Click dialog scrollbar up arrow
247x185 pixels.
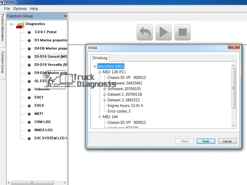click(234, 65)
